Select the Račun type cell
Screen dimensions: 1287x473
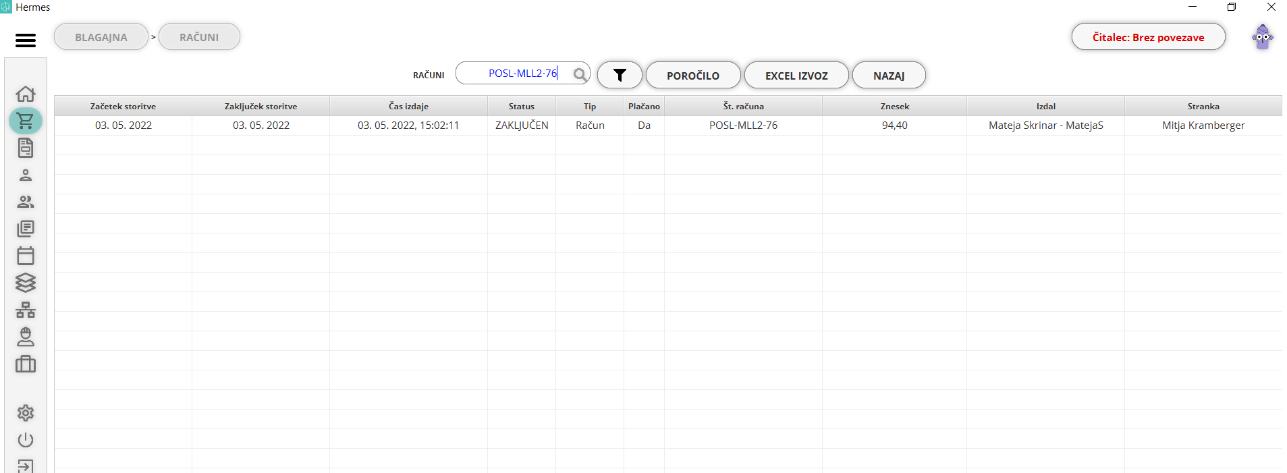coord(590,126)
